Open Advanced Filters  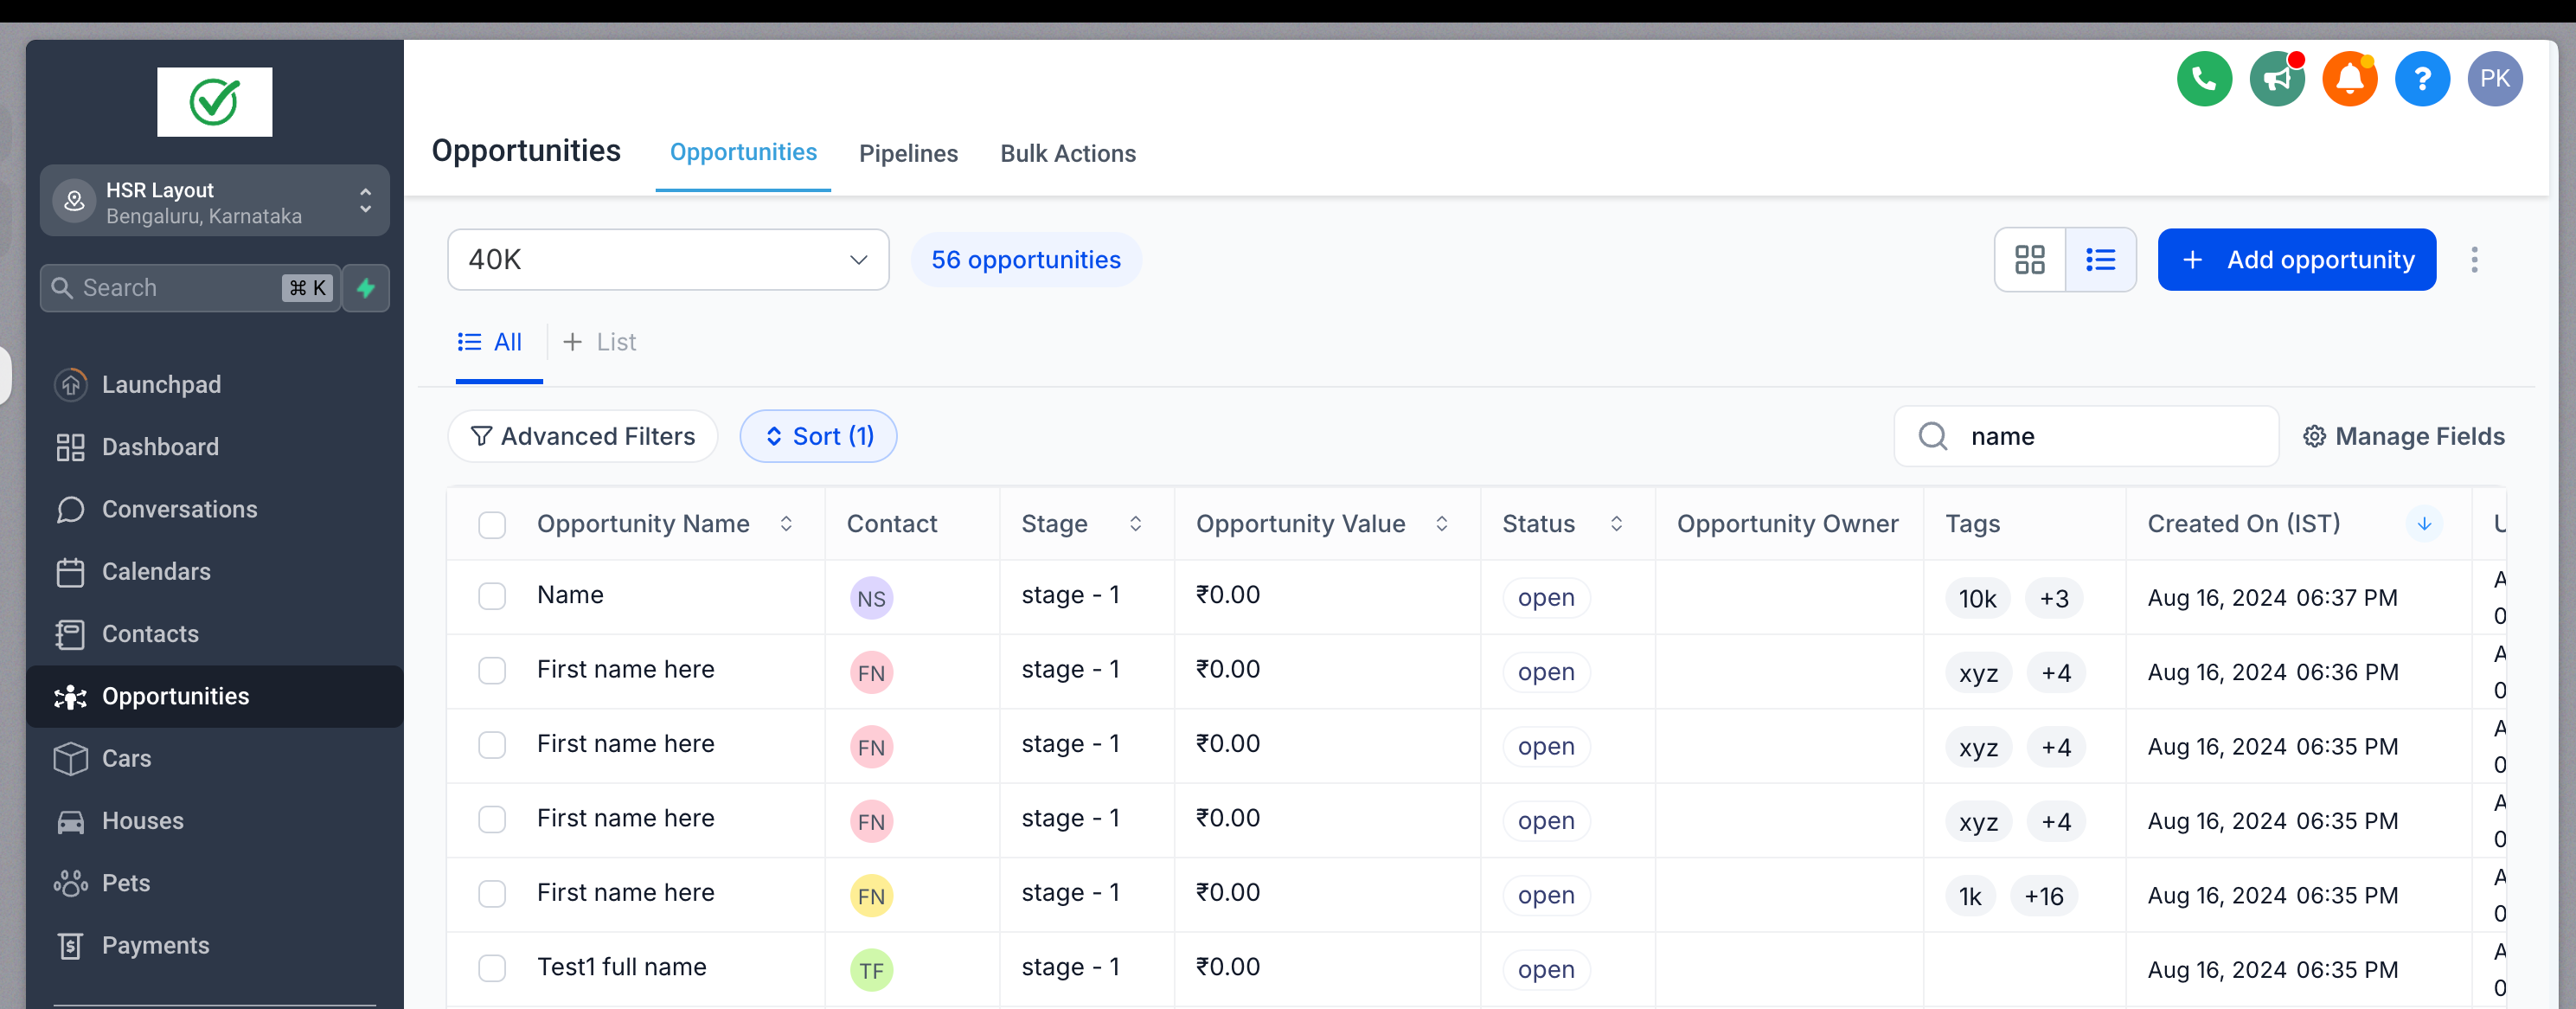tap(583, 436)
